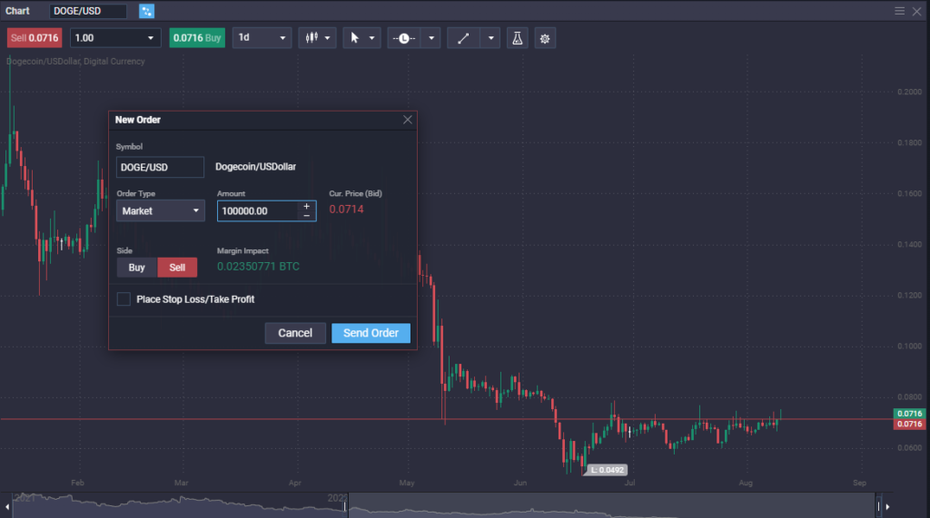Click the green 0.0716 Buy button
Screen dimensions: 930x518
click(197, 38)
